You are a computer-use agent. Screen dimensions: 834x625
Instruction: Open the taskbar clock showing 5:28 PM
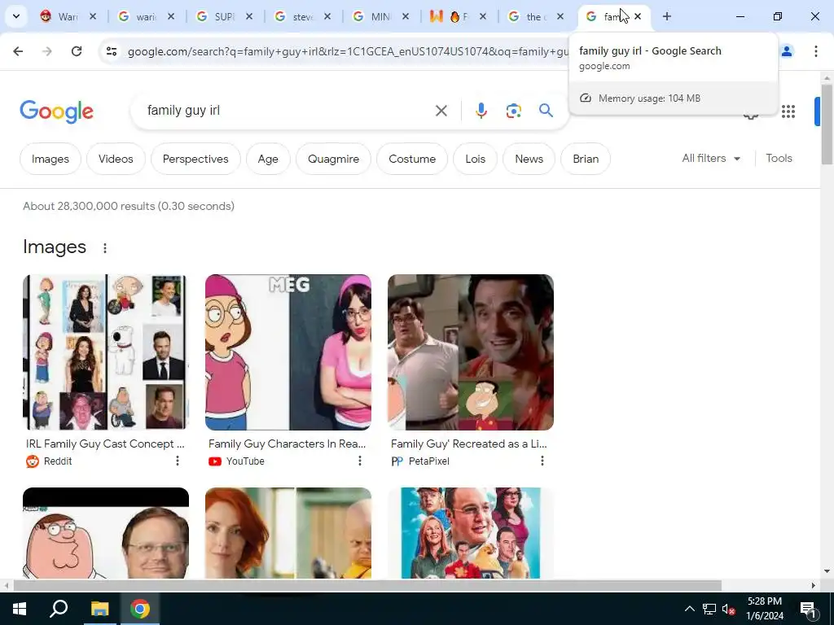coord(765,609)
